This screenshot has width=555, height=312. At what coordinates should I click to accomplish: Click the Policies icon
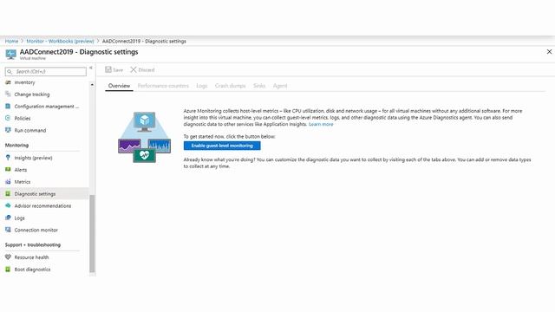pyautogui.click(x=8, y=118)
